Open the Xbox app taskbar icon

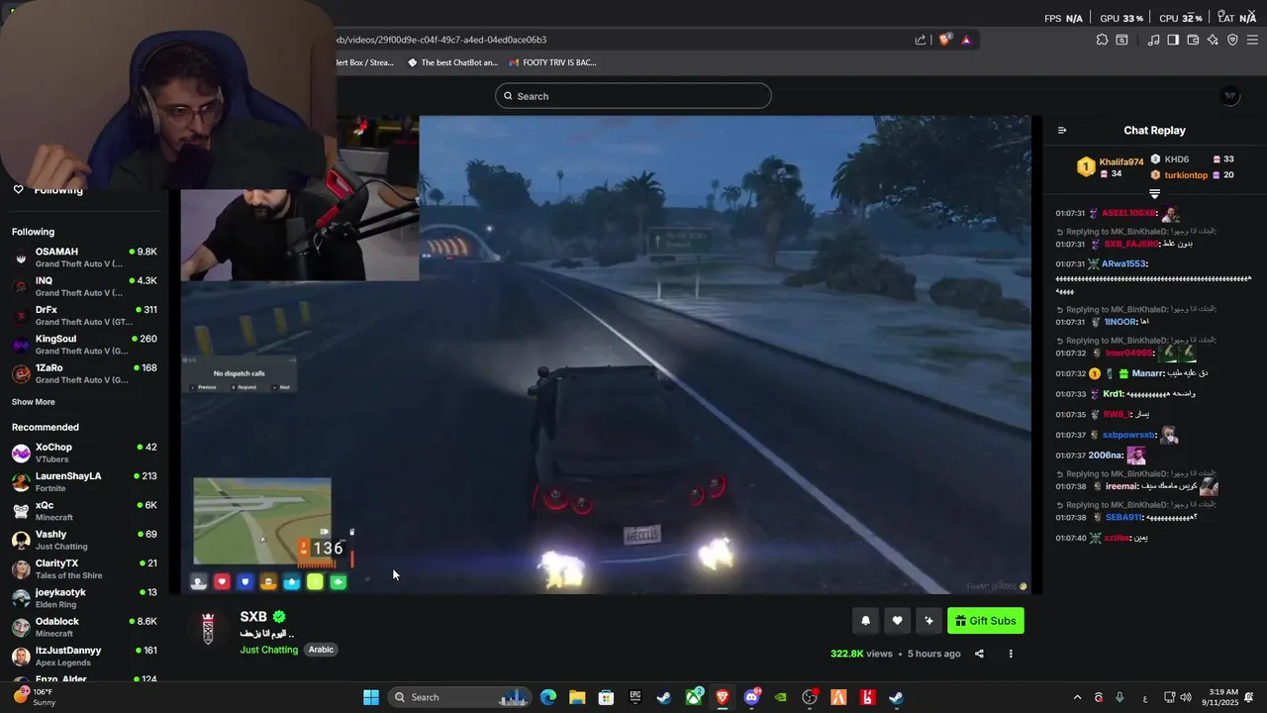(x=694, y=697)
